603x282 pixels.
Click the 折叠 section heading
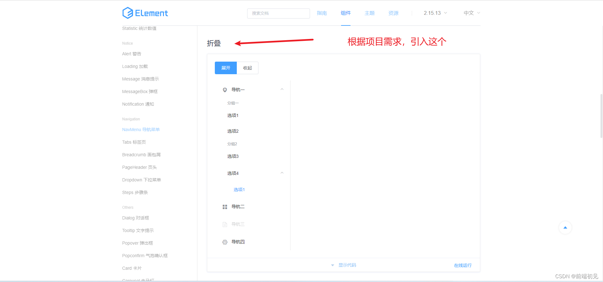[214, 43]
